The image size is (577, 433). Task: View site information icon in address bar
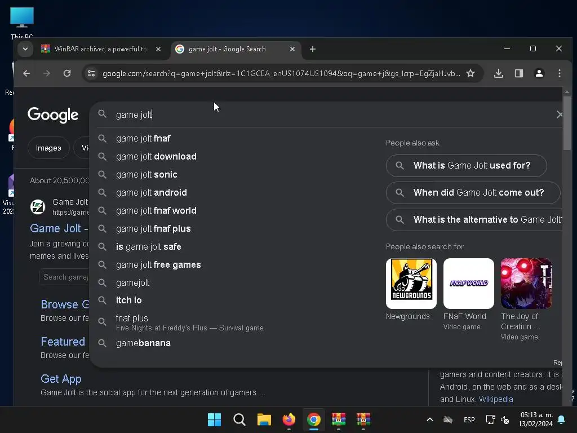click(91, 73)
